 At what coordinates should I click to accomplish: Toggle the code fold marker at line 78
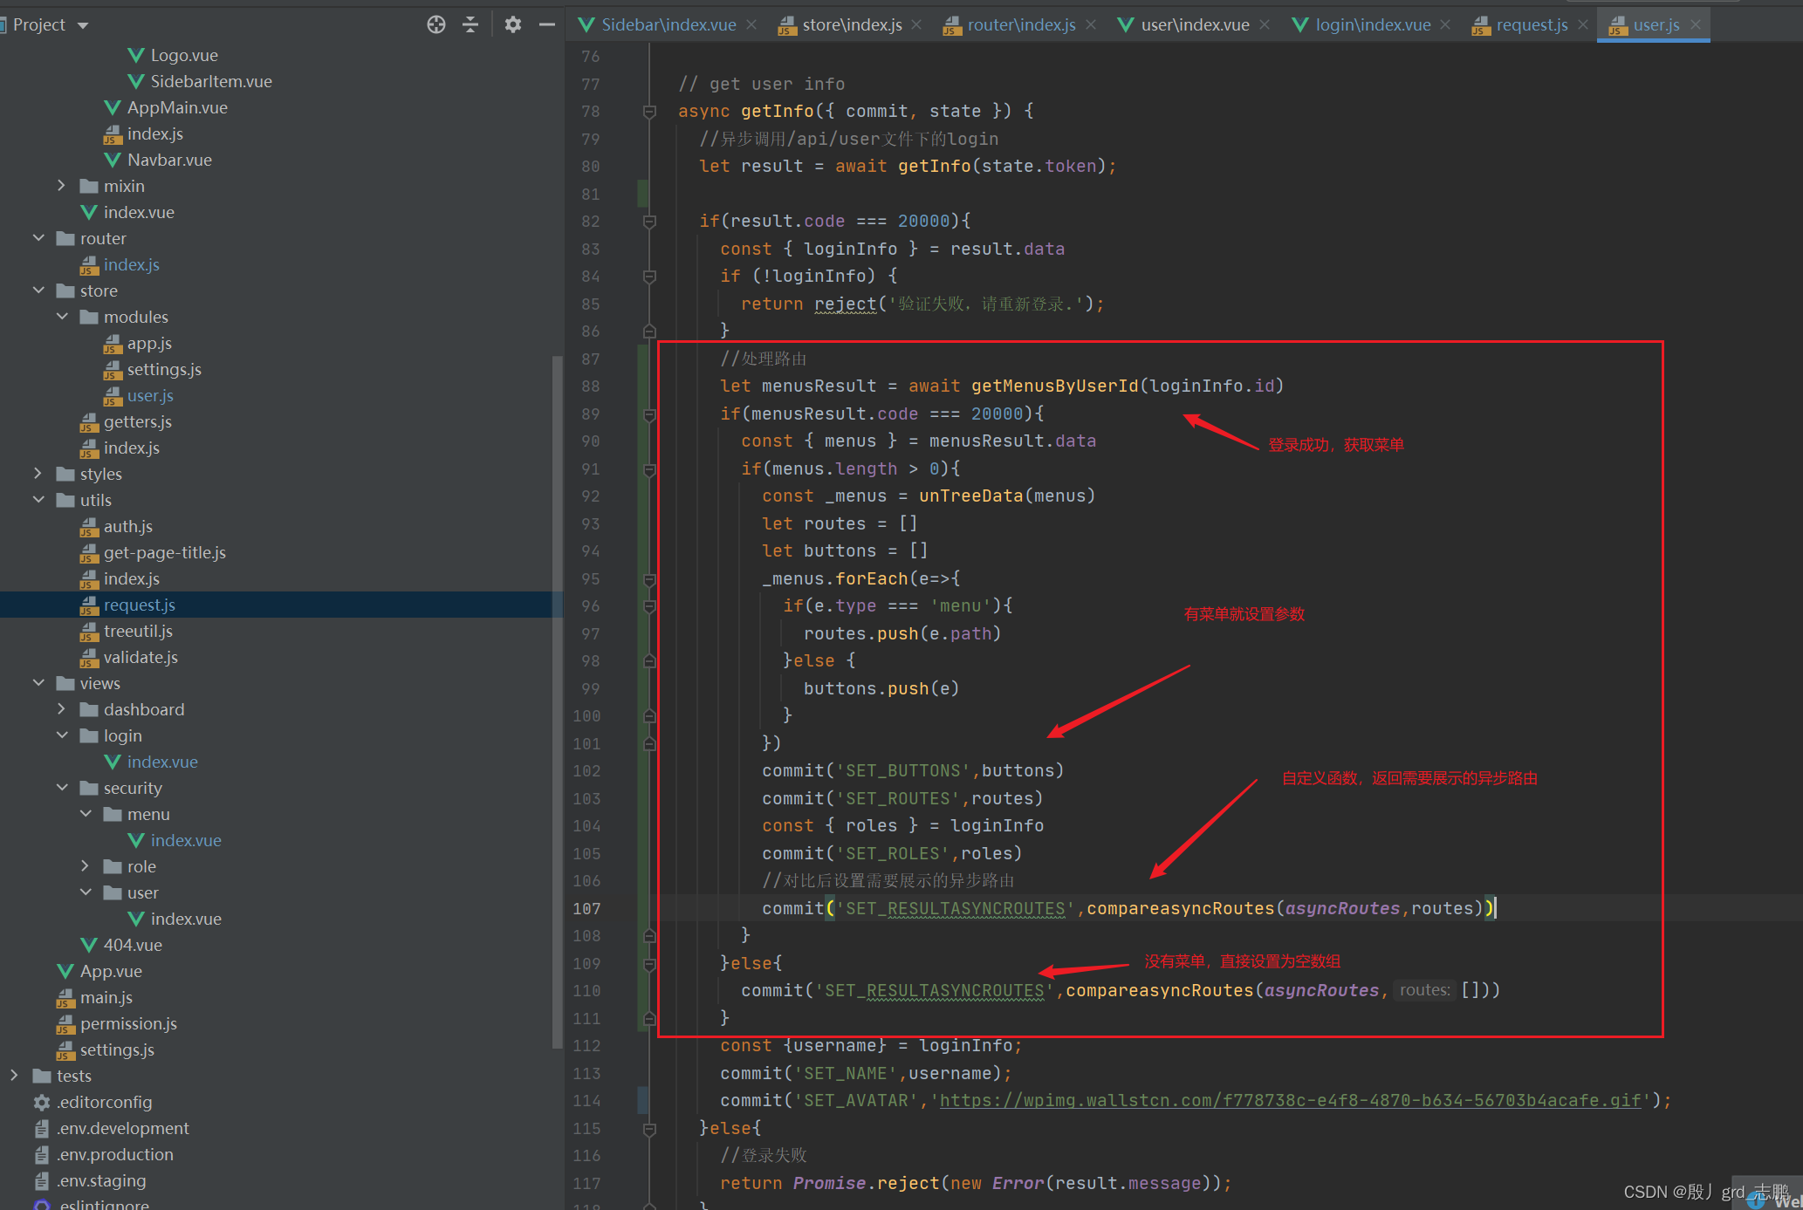649,111
